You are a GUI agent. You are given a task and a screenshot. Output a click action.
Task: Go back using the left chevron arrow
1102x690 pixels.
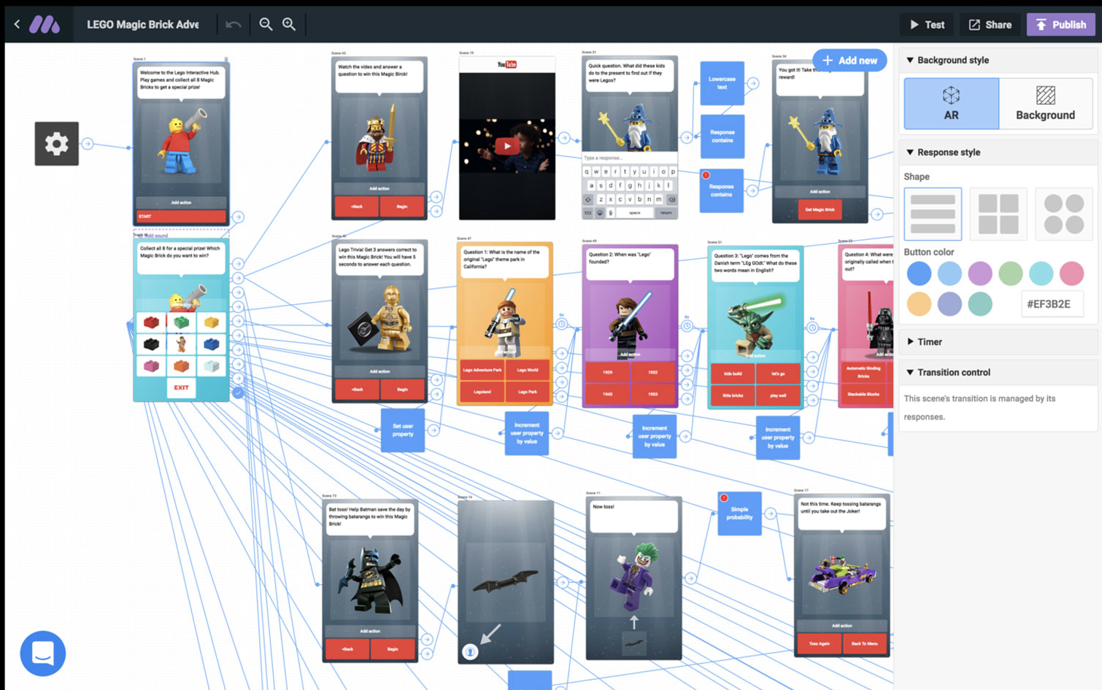17,24
